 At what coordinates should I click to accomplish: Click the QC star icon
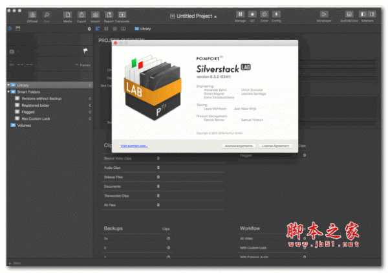pos(252,14)
